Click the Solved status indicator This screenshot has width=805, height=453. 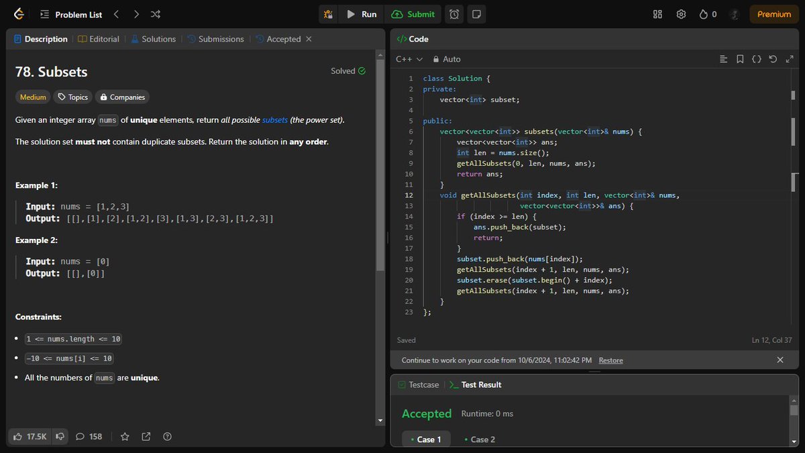coord(348,71)
